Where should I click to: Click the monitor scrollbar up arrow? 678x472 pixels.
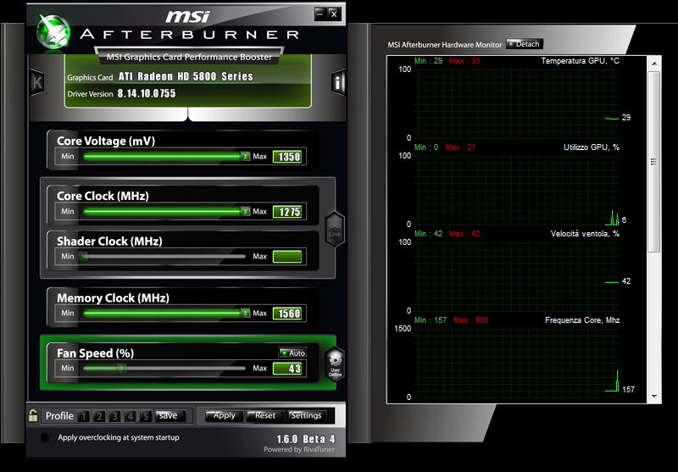coord(654,64)
